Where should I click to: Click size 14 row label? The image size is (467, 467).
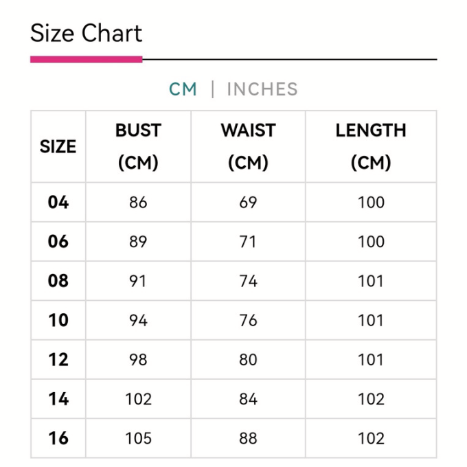click(58, 399)
